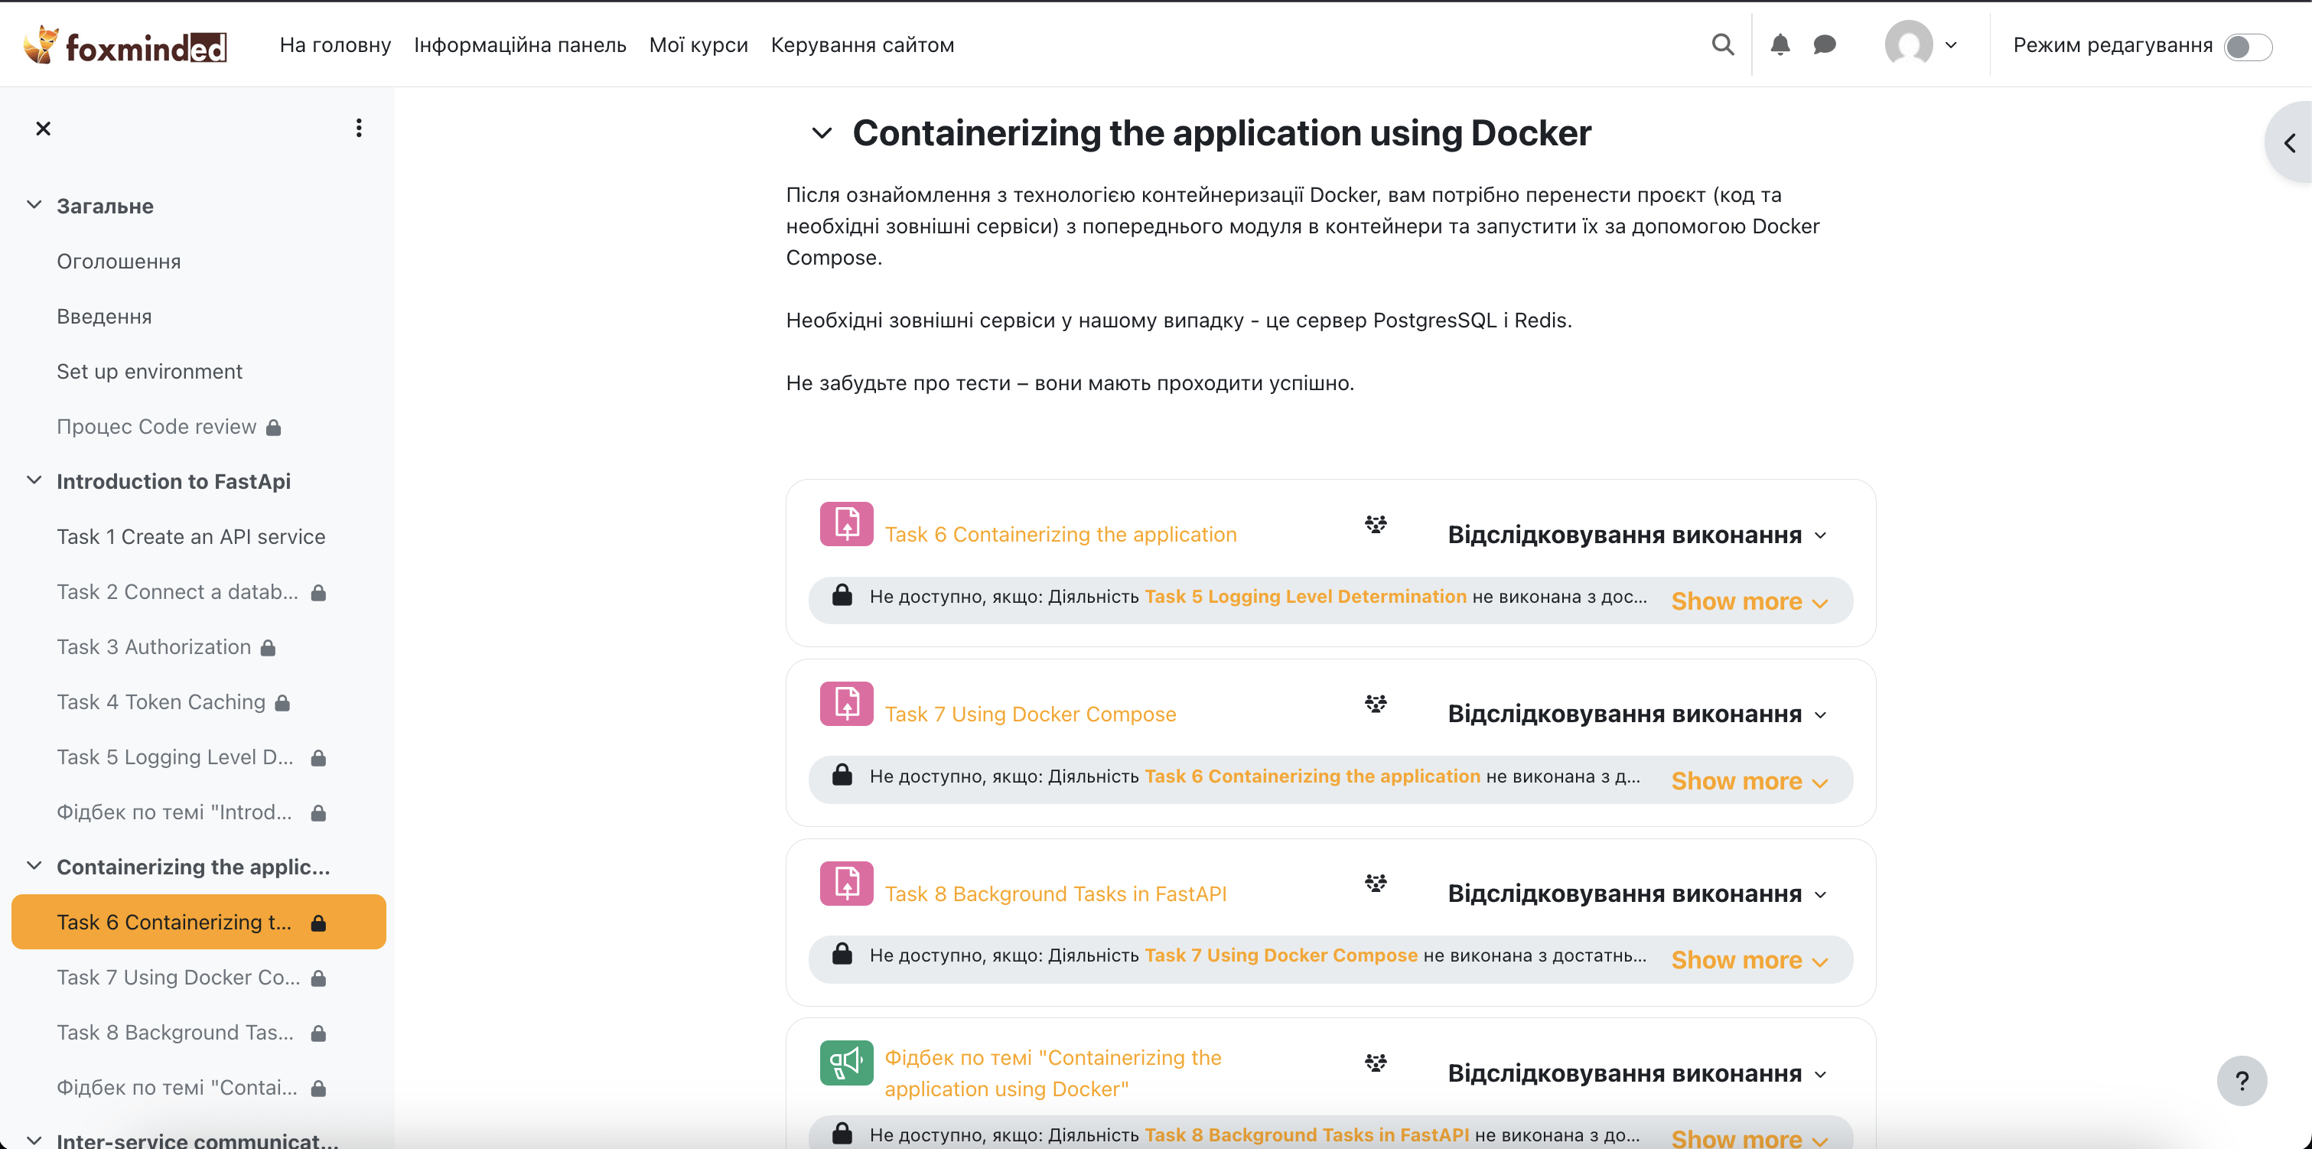Collapse the Containerizing section heading chevron
Screen dimensions: 2312x1149
[x=821, y=134]
